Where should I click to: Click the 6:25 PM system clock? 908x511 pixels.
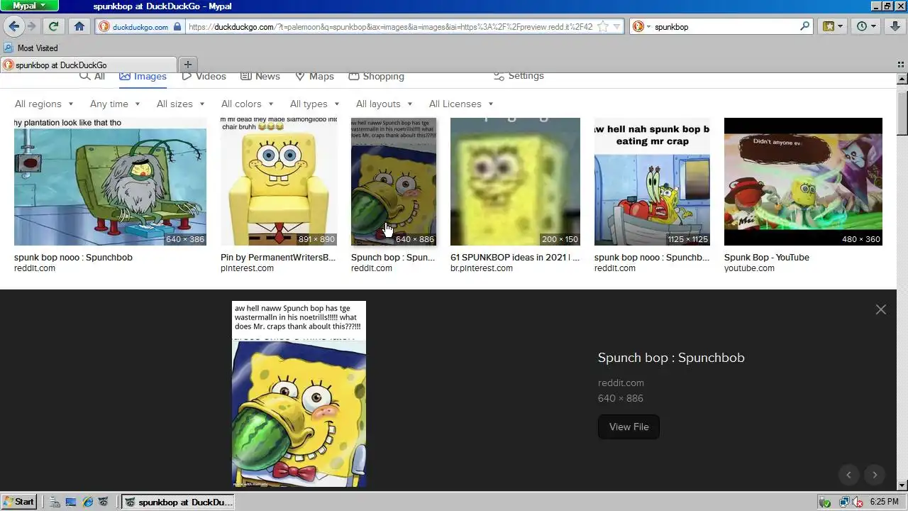(x=884, y=502)
